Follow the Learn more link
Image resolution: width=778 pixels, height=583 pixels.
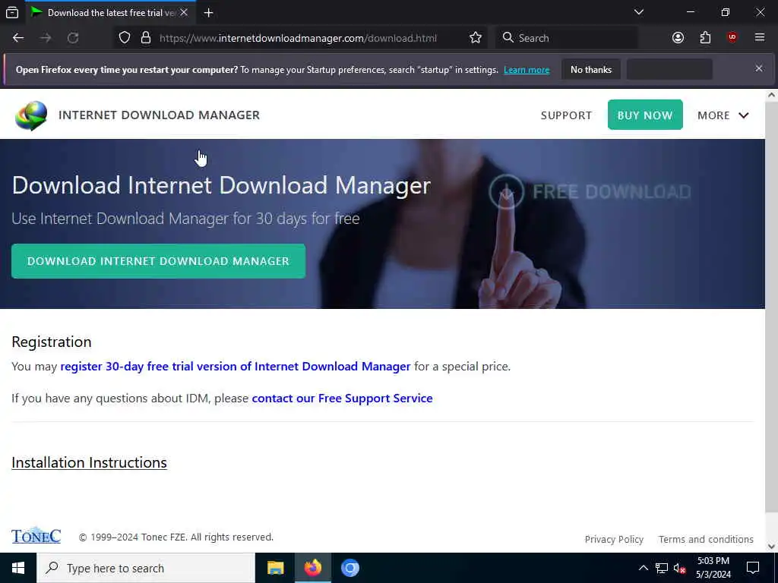click(527, 70)
